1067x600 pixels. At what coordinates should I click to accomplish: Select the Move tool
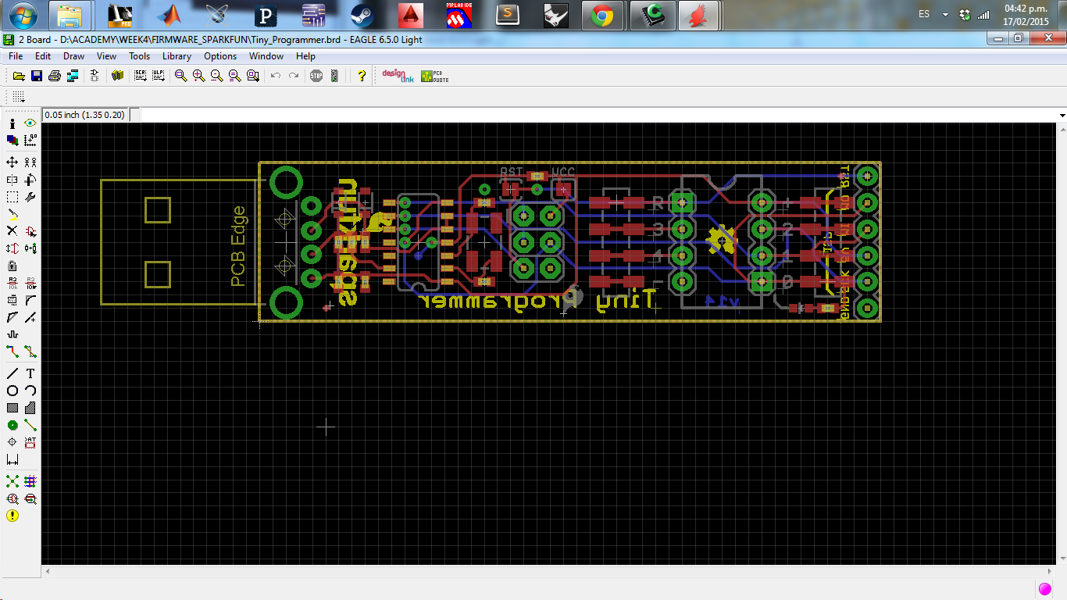pos(12,162)
